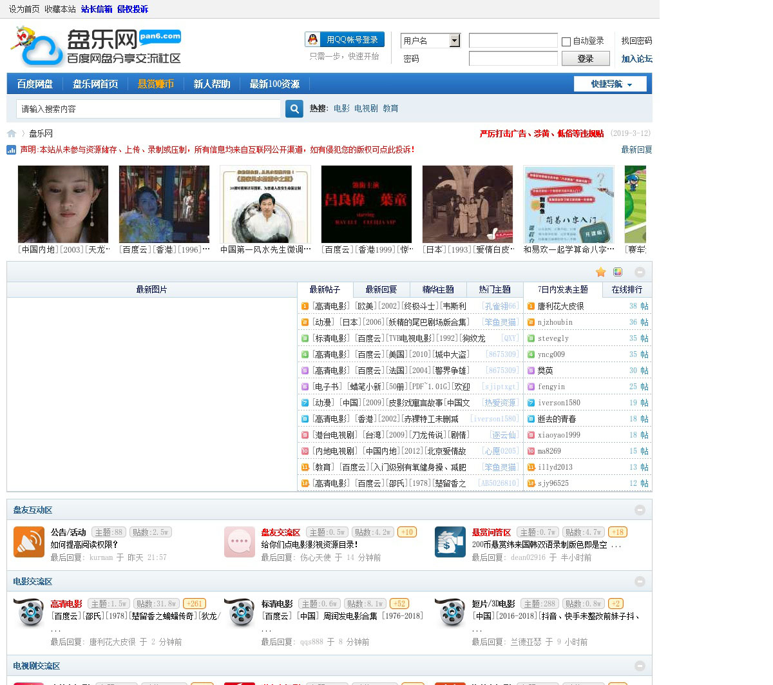Open user 唐利花大皮很 in ranking
This screenshot has width=773, height=685.
tap(560, 306)
